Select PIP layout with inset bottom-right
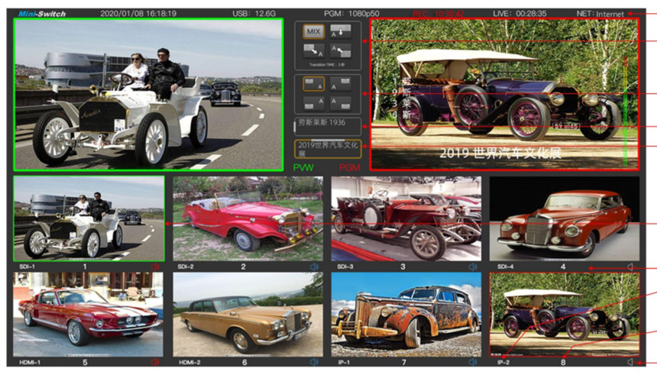Image resolution: width=657 pixels, height=375 pixels. (340, 102)
